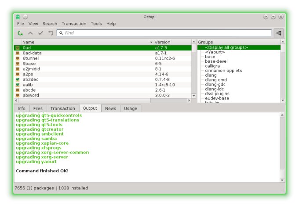
Task: Click the package icon beside abiword
Action: (18, 95)
